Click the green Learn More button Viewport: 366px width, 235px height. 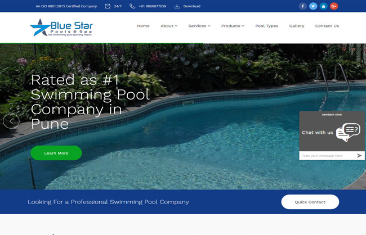56,153
